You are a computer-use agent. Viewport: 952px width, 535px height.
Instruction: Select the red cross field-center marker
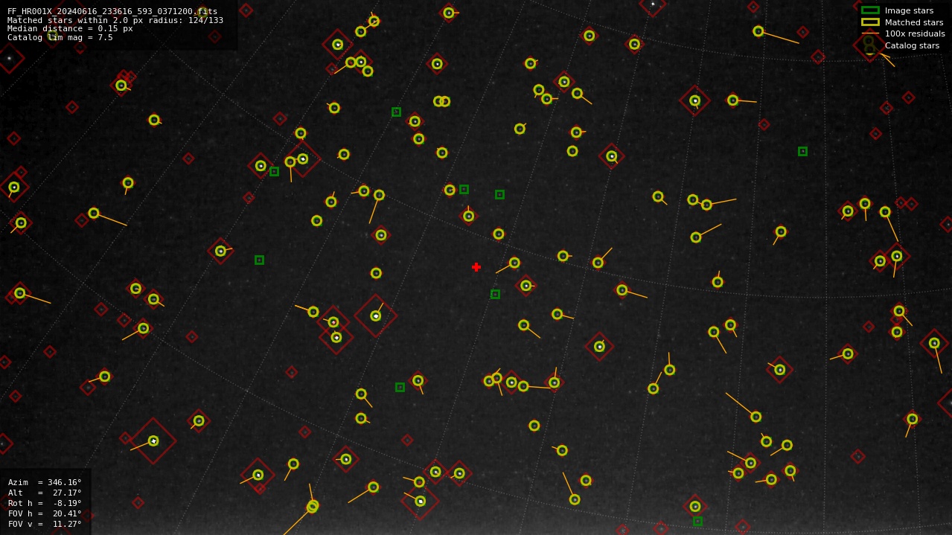pyautogui.click(x=476, y=267)
